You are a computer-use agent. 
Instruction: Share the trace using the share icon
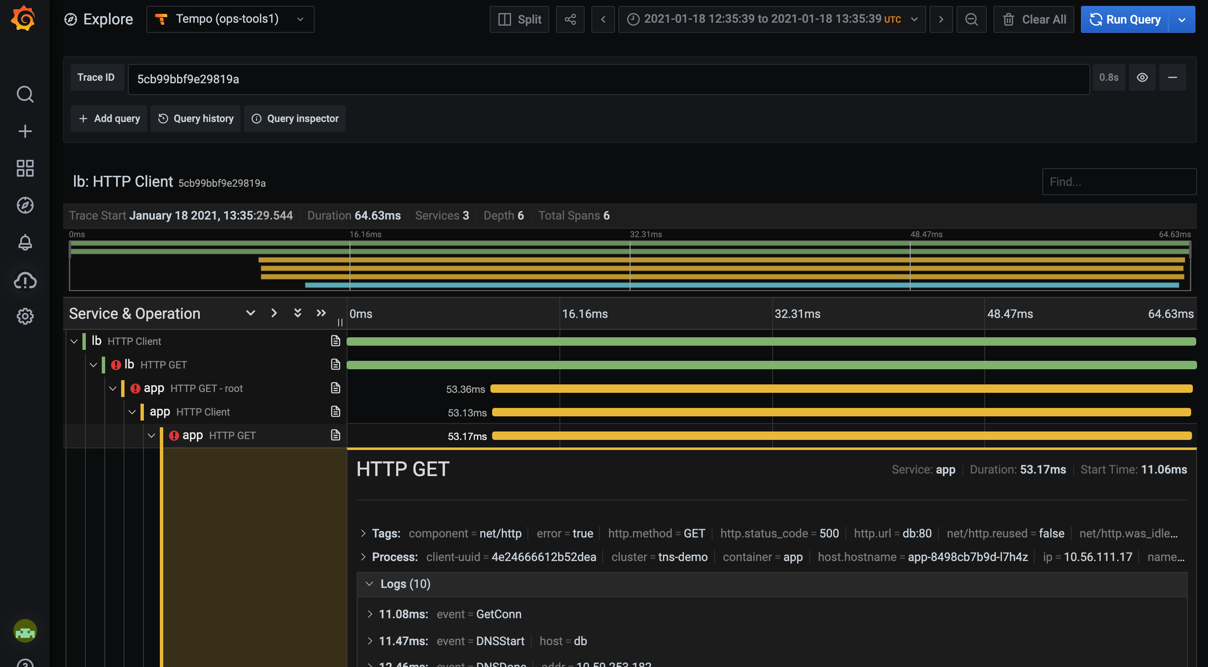570,19
